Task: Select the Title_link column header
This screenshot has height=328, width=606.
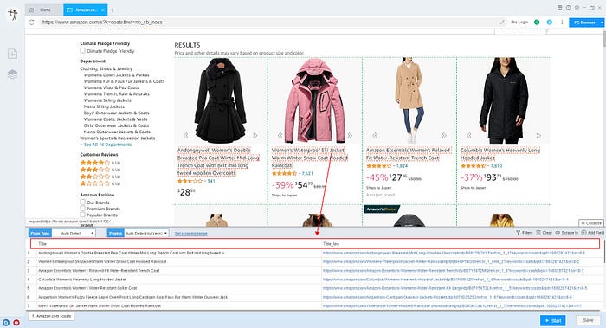Action: (x=461, y=244)
